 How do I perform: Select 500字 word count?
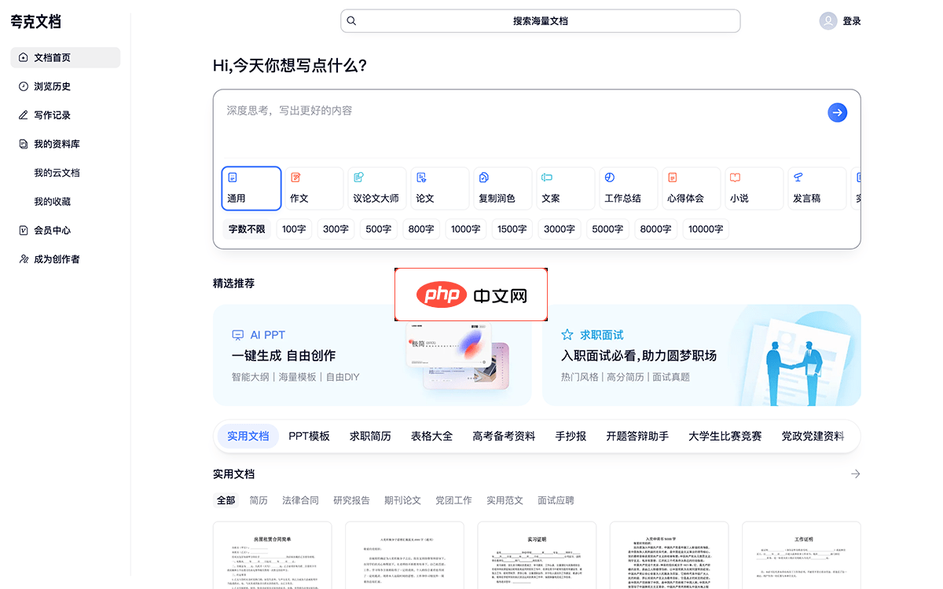[378, 229]
